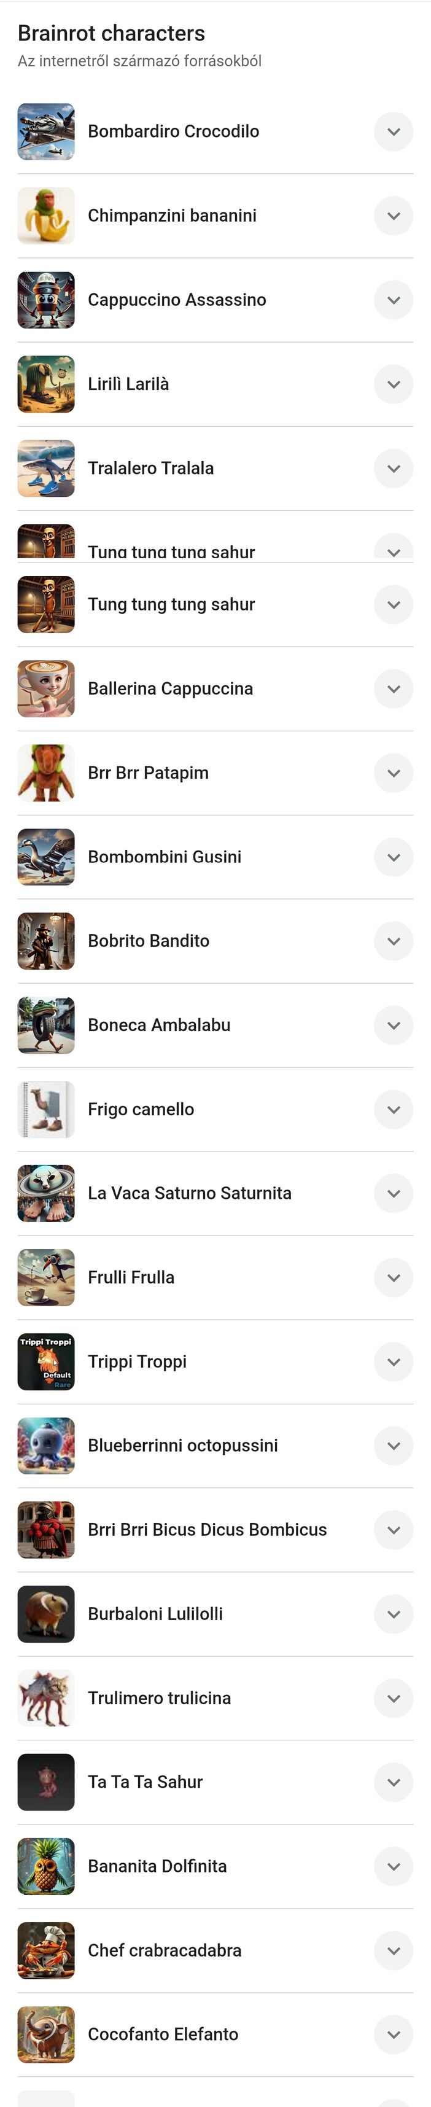Open the Cappuccino Assassino thumbnail picture
The width and height of the screenshot is (431, 2107).
[46, 300]
